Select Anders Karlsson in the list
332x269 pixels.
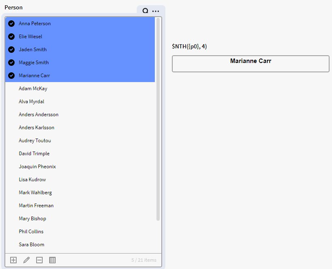(80, 128)
